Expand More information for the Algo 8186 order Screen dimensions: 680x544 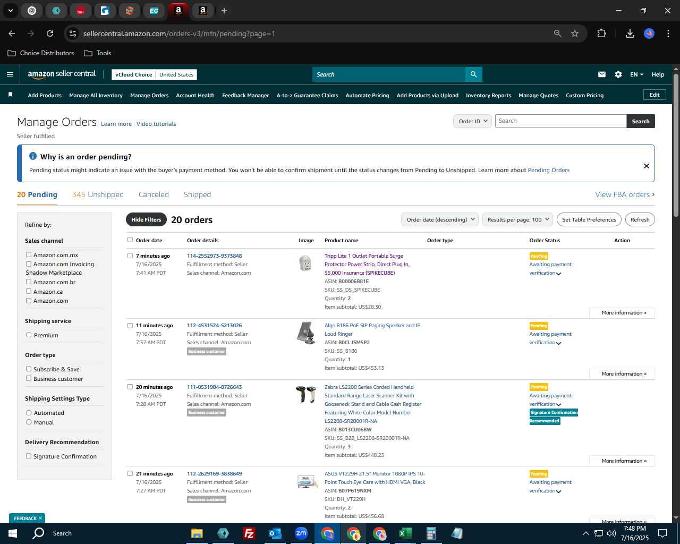coord(622,374)
